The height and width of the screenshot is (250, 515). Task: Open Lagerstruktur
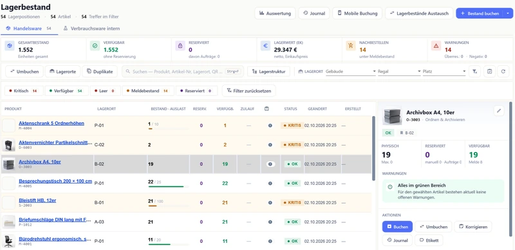tap(268, 72)
